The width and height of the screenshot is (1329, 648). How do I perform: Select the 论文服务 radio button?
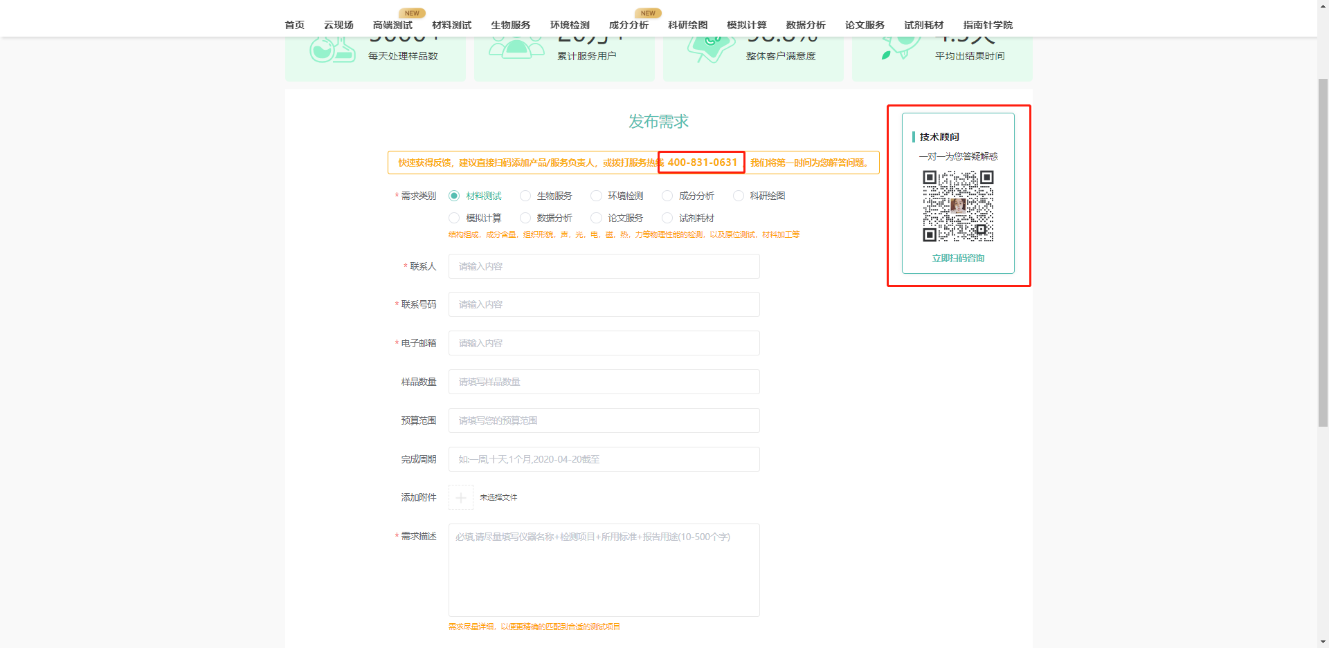596,218
